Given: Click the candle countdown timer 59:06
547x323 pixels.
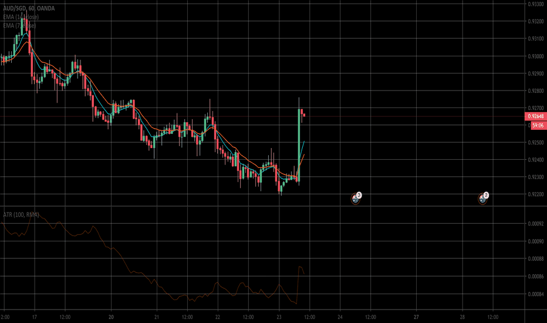Looking at the screenshot, I should click(x=538, y=125).
